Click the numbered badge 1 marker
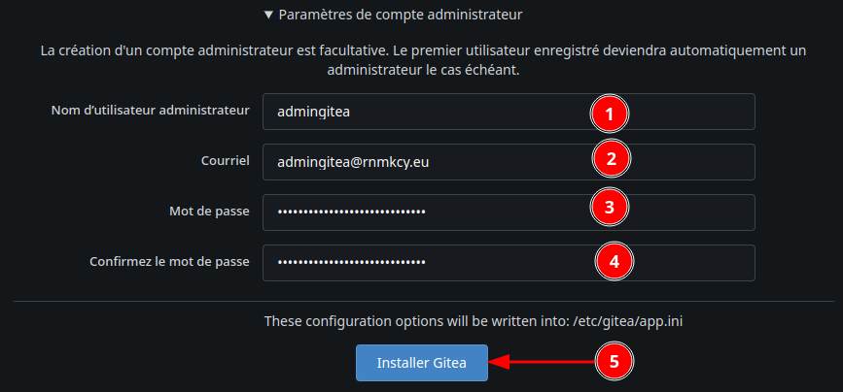 pyautogui.click(x=610, y=114)
